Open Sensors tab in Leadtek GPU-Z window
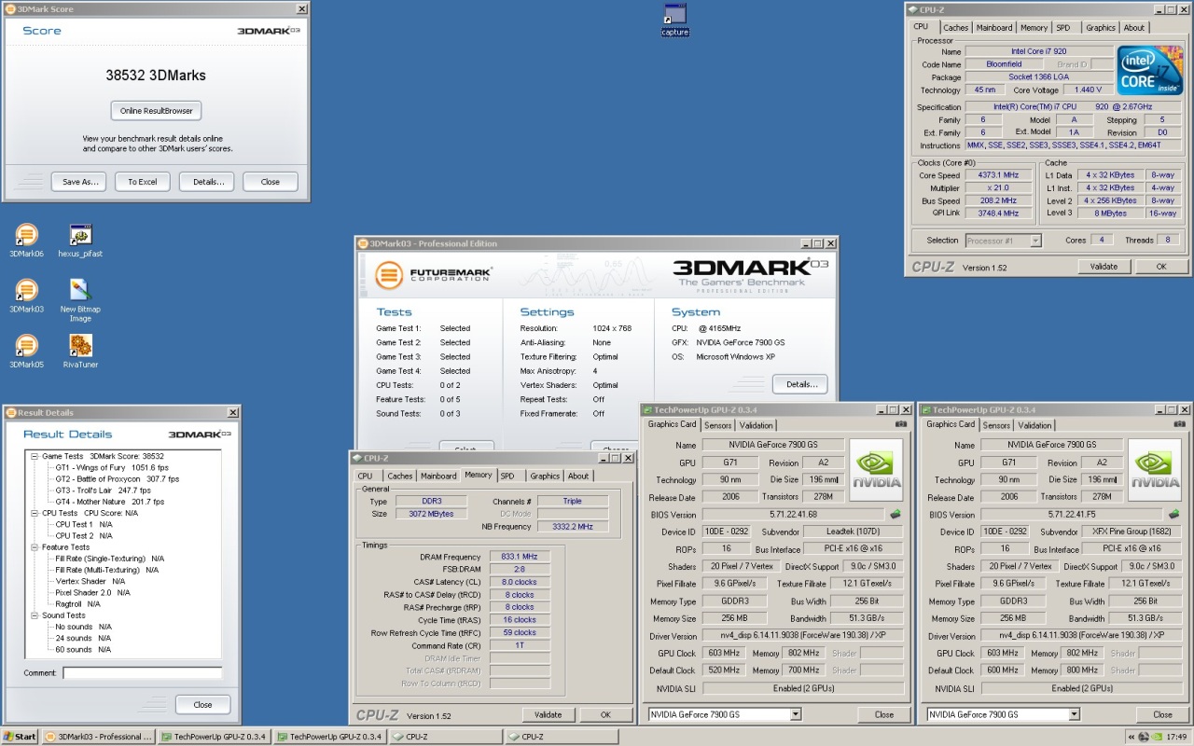 click(718, 425)
